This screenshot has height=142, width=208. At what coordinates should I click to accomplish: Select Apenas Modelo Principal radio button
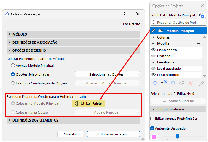tap(13, 65)
